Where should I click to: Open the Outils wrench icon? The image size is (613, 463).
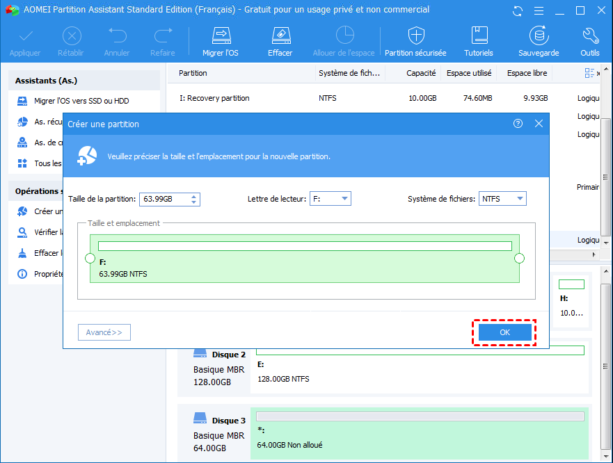coord(589,36)
